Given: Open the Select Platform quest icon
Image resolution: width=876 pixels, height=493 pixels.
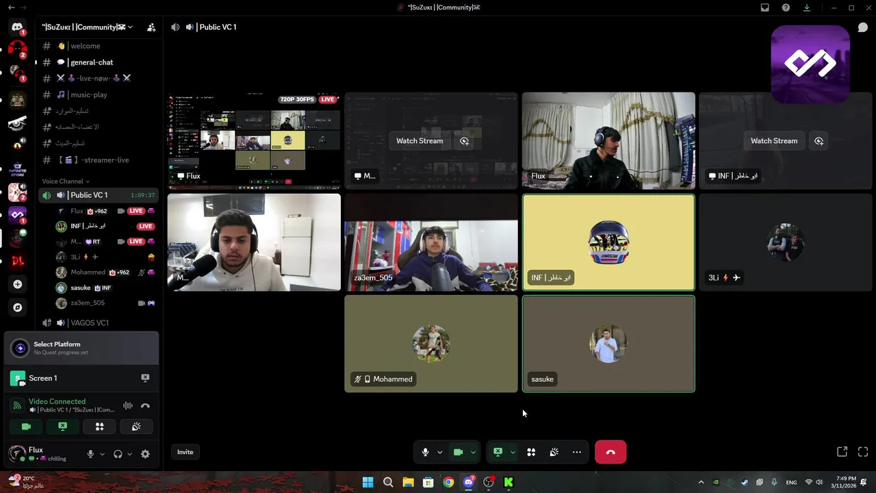Looking at the screenshot, I should pyautogui.click(x=21, y=349).
